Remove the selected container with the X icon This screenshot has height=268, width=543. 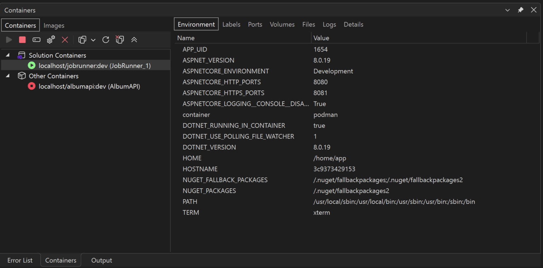(x=65, y=39)
